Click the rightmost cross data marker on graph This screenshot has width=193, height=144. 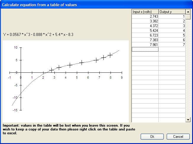[110, 55]
